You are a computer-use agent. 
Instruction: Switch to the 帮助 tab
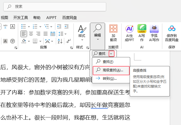pyautogui.click(x=37, y=18)
